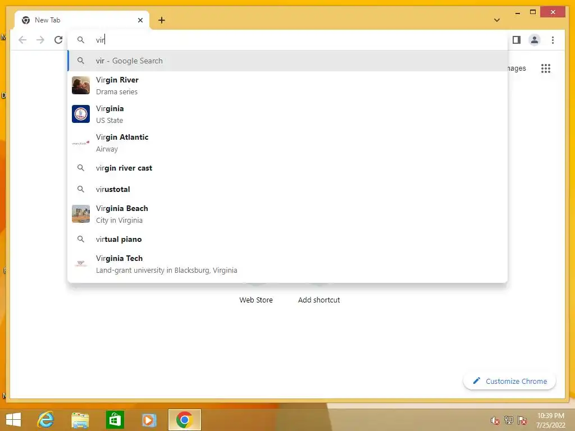Click the Virginia Tech logo thumbnail
Image resolution: width=575 pixels, height=431 pixels.
(81, 264)
